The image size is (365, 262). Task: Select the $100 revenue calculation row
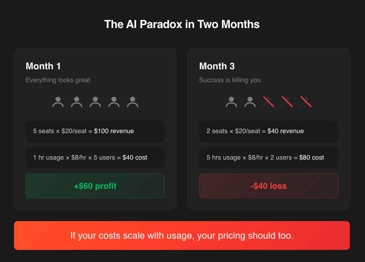click(95, 131)
